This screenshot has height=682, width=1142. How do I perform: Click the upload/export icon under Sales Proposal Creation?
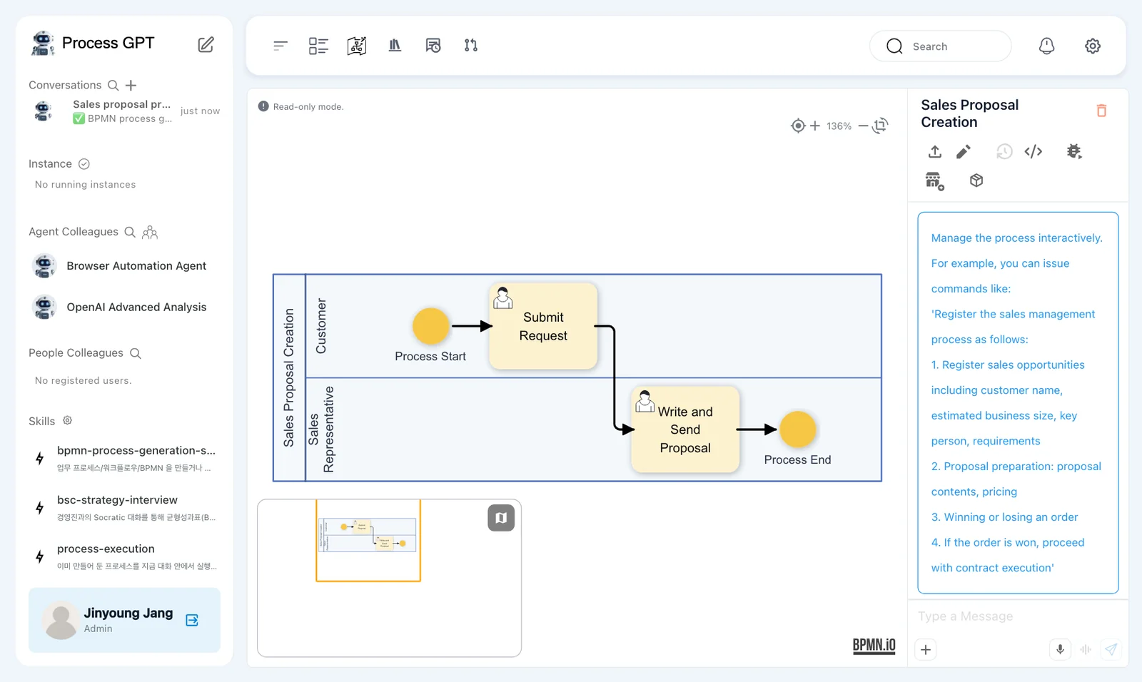click(x=935, y=151)
